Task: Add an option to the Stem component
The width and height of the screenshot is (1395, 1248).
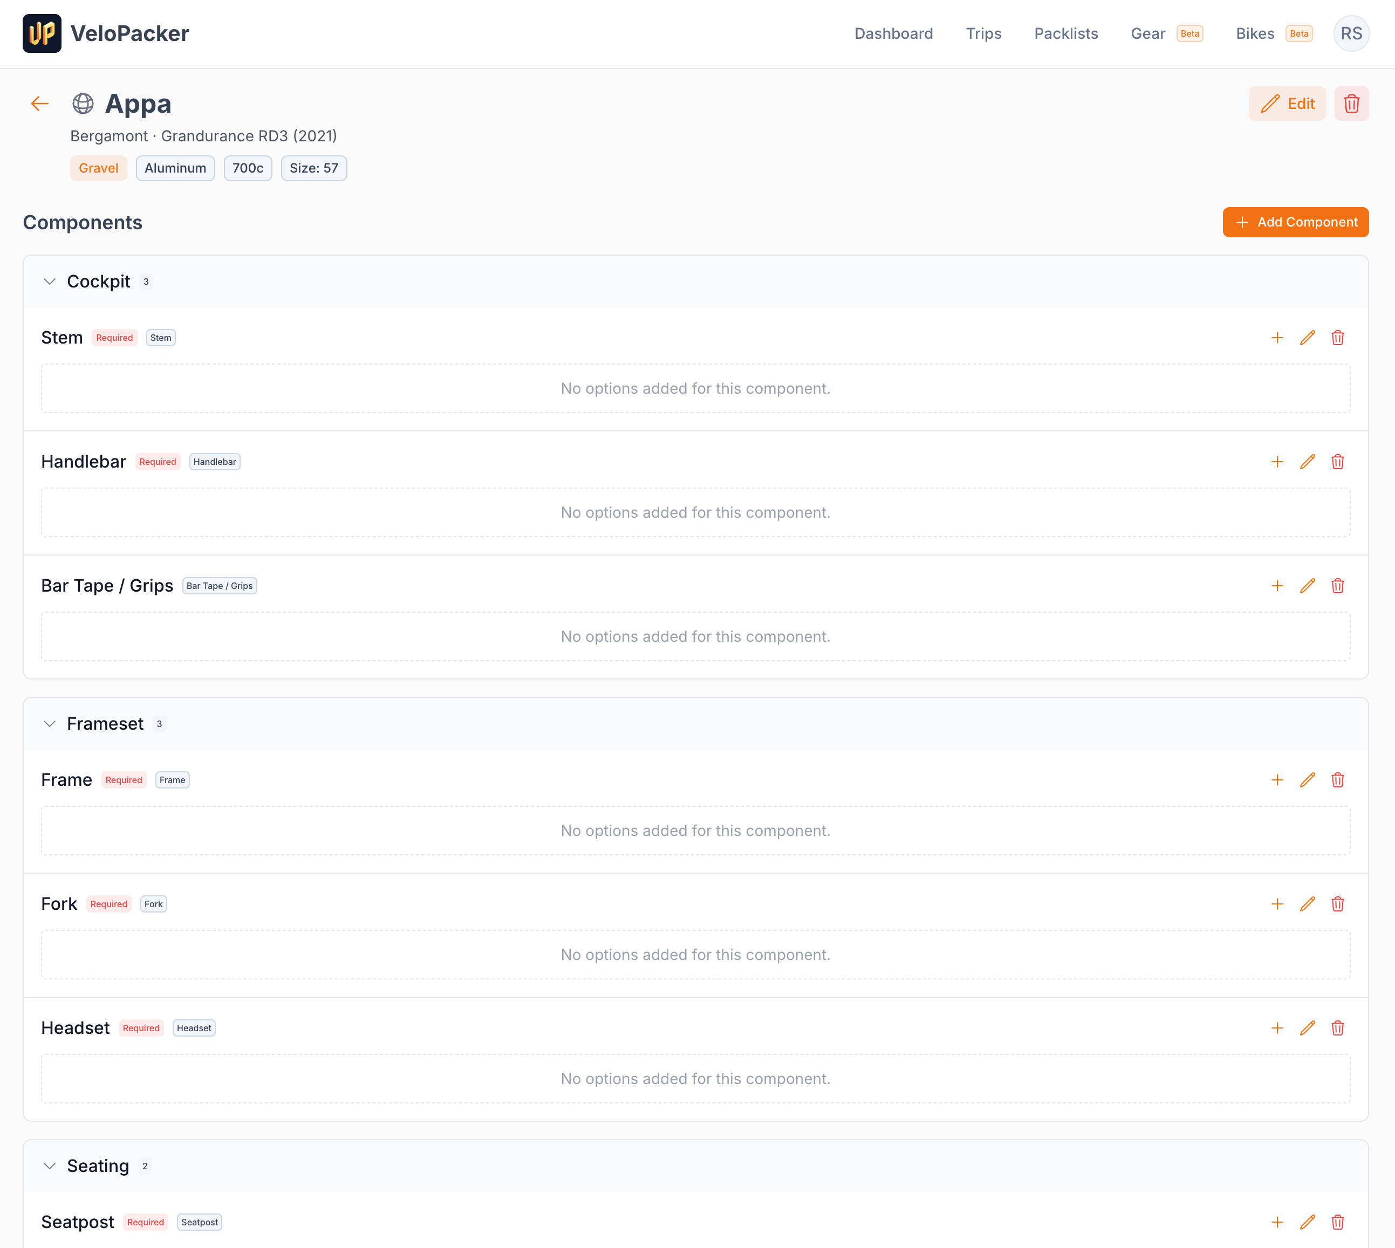Action: [1277, 338]
